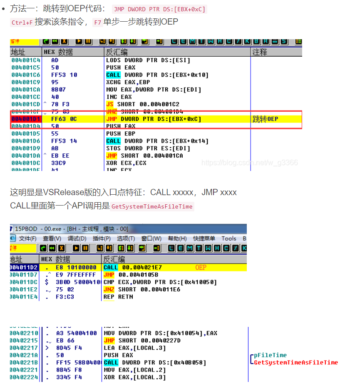Click the 15PBOD - 00.exe title bar
The image size is (355, 384).
(128, 229)
